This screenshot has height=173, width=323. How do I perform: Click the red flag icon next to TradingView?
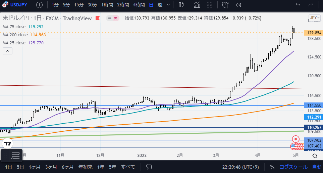(97, 18)
